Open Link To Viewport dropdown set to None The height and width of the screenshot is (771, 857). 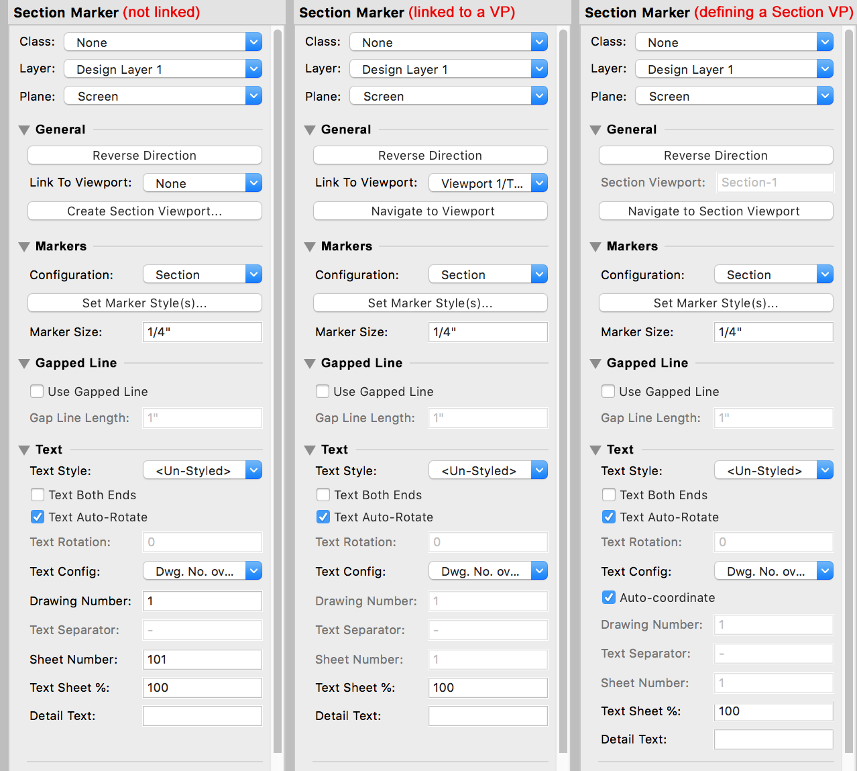[x=202, y=183]
